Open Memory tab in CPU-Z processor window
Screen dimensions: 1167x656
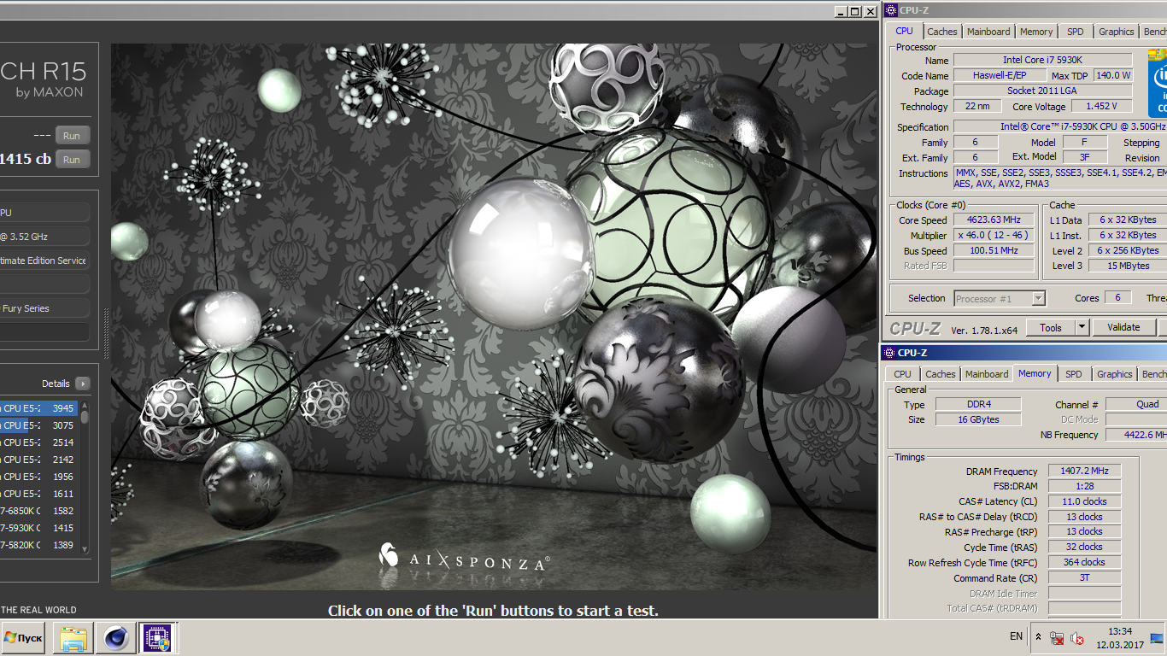(1036, 32)
